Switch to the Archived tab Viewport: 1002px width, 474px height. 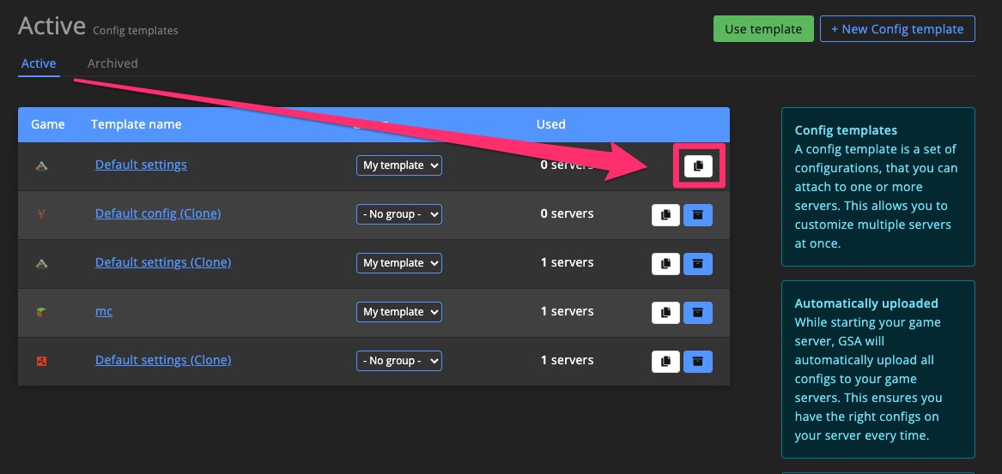point(112,63)
